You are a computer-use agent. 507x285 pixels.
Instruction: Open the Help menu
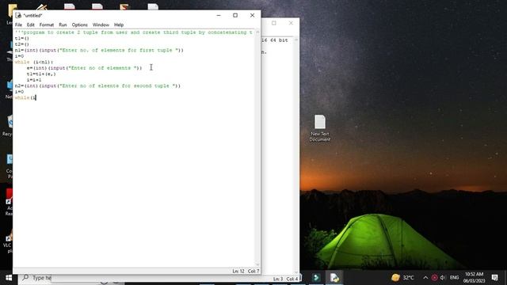(x=119, y=25)
